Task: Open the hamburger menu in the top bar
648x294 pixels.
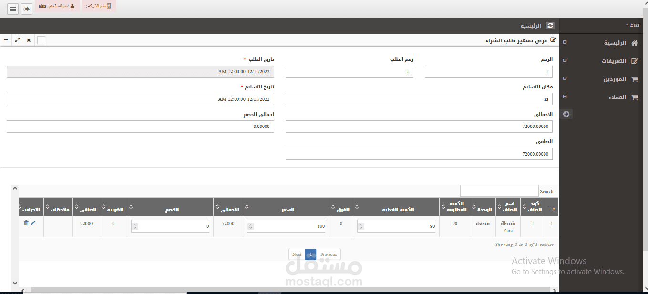Action: tap(13, 9)
